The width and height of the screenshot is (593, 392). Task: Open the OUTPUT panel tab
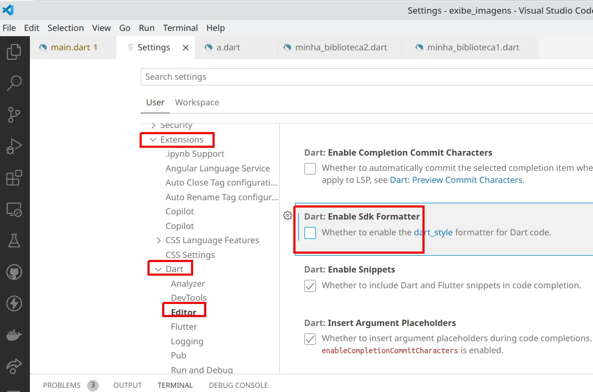click(x=128, y=385)
